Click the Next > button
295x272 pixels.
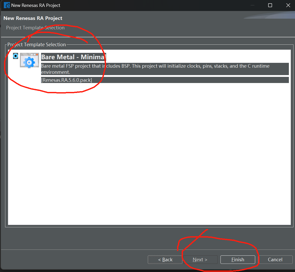(200, 259)
